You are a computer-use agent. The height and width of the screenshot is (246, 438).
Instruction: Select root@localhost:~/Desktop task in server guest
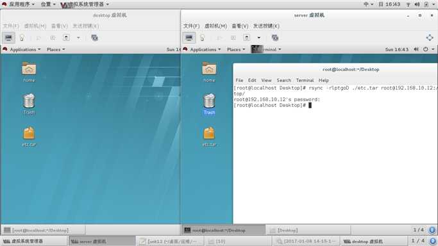pyautogui.click(x=223, y=231)
